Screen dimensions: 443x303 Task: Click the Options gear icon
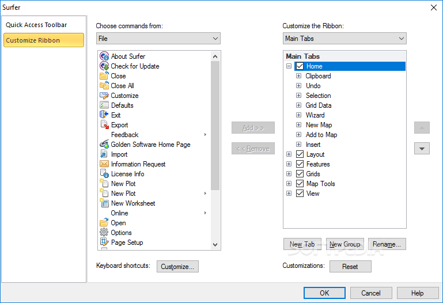(104, 232)
